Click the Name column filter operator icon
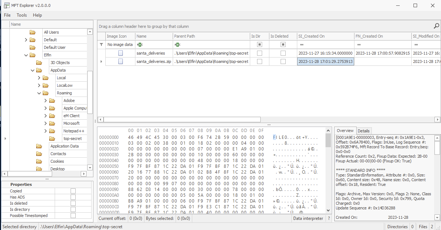Screen dimensions: 441x230 139,44
